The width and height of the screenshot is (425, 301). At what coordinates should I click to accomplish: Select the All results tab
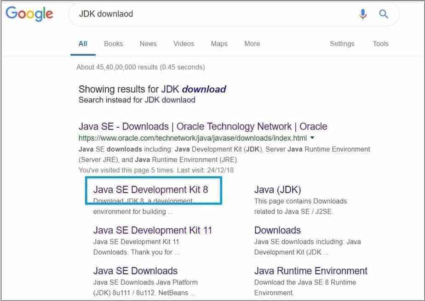pyautogui.click(x=82, y=44)
